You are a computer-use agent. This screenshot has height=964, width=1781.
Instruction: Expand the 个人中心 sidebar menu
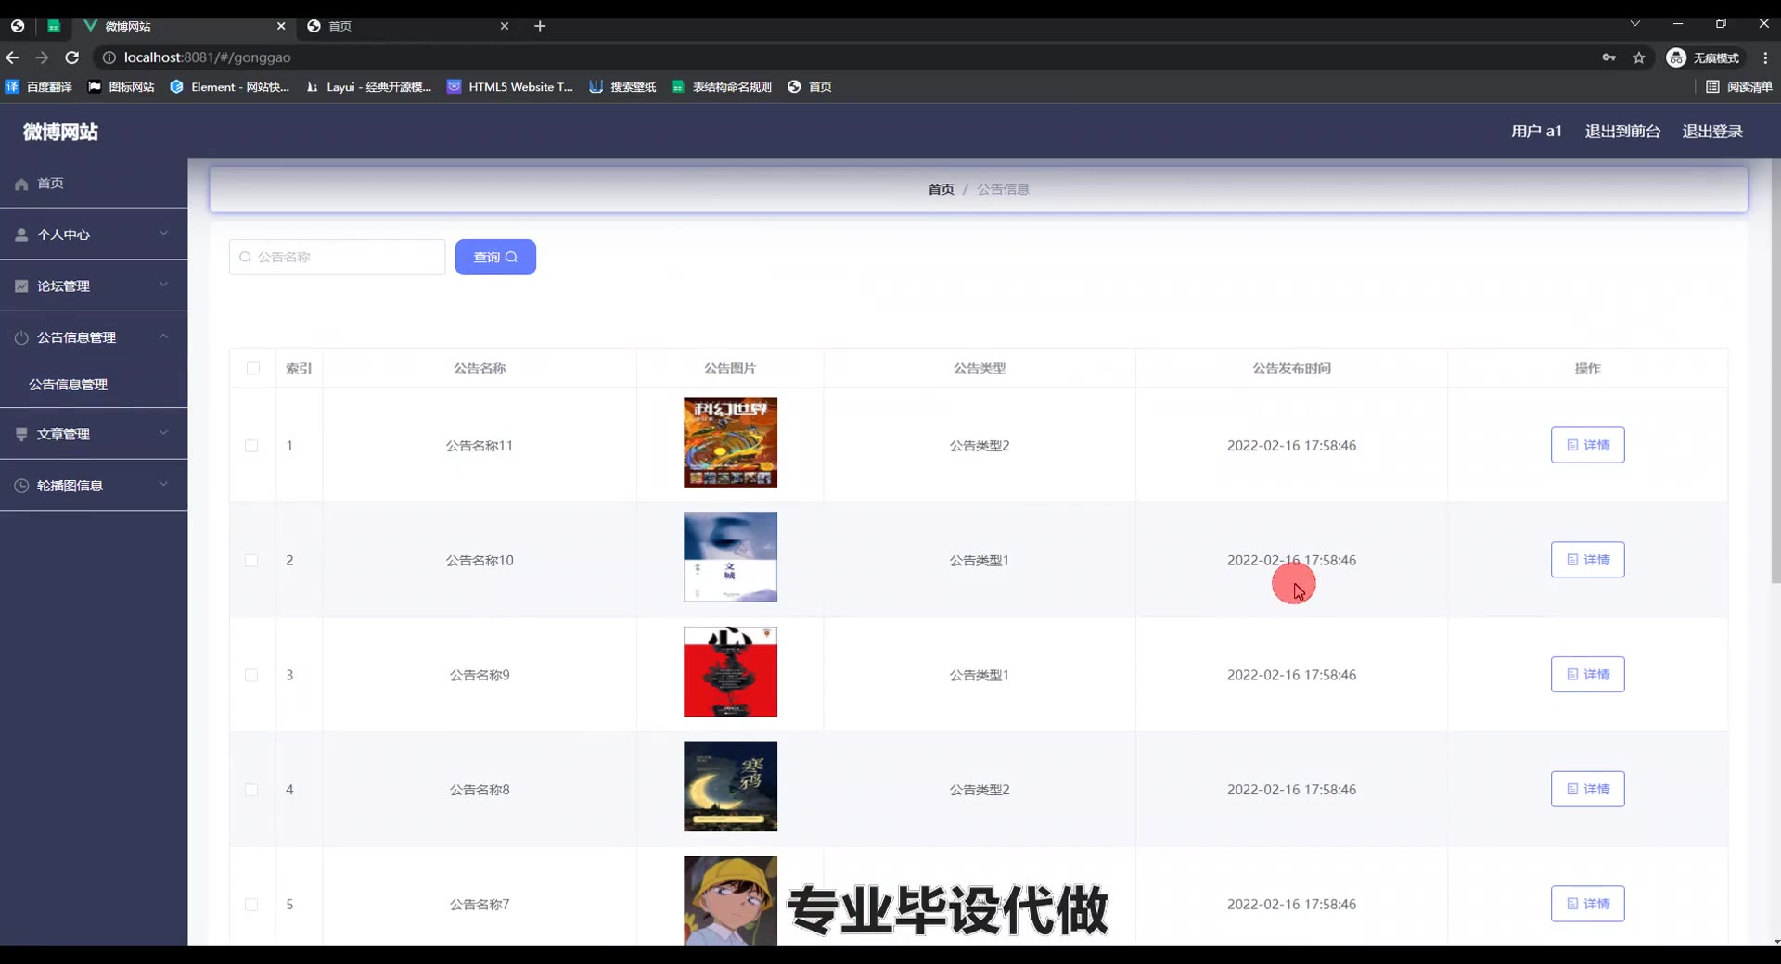pos(93,235)
